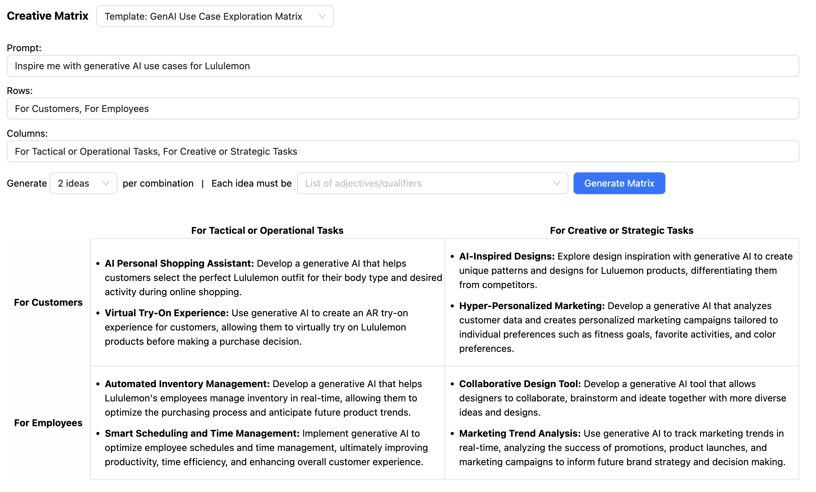Click 'For Tactical or Operational Tasks' column header

(267, 230)
